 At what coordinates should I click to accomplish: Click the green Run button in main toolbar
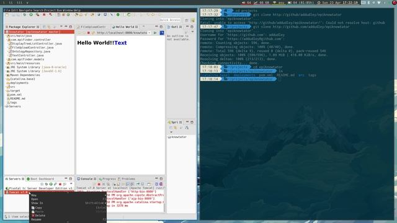click(31, 15)
